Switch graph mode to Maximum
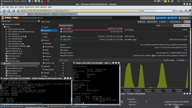The height and width of the screenshot is (108, 192). [x=178, y=25]
